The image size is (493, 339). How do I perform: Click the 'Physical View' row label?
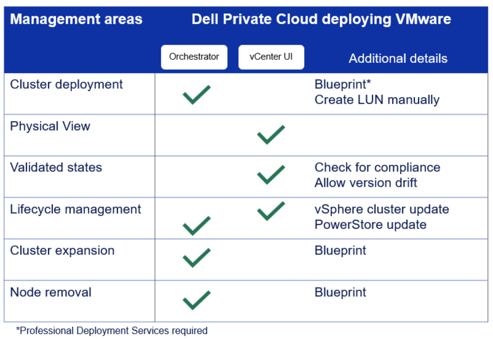coord(50,126)
